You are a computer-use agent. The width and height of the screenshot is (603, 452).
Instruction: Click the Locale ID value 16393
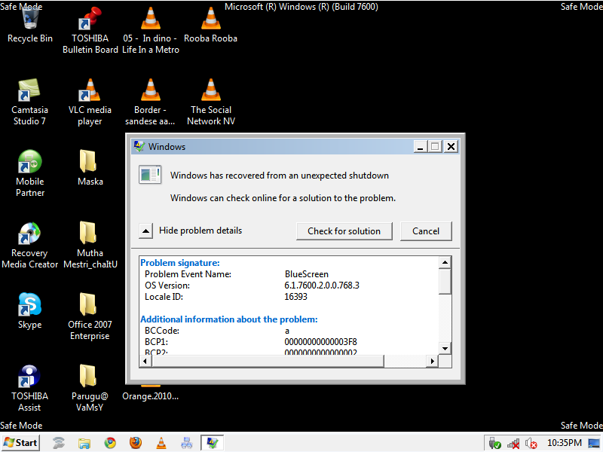coord(295,297)
